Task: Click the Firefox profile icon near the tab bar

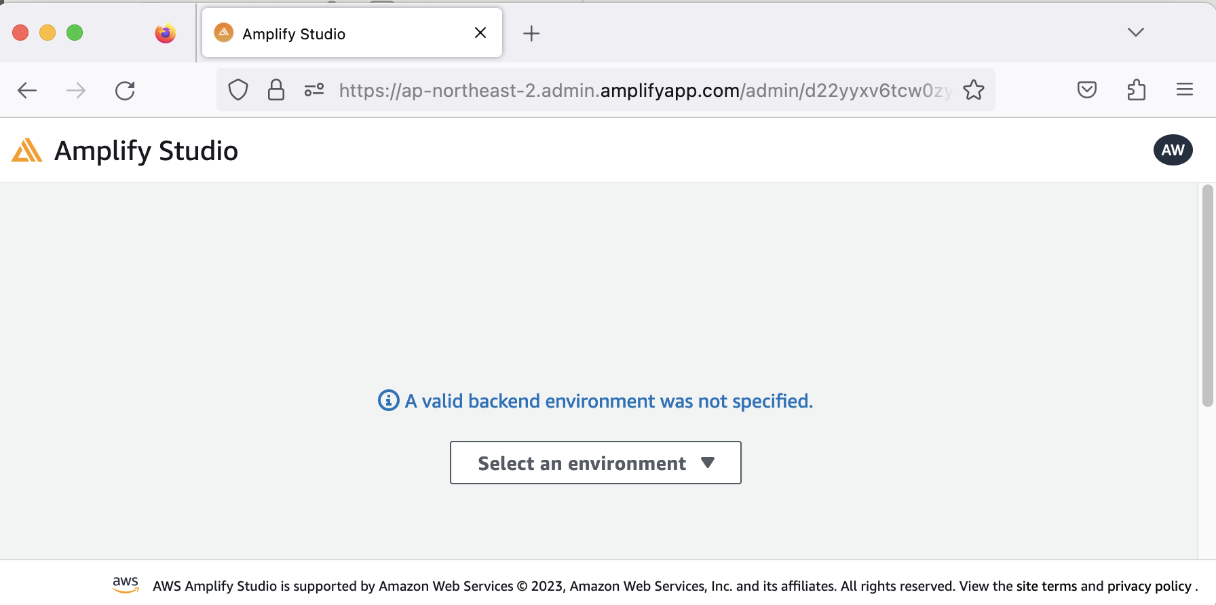Action: pyautogui.click(x=165, y=32)
